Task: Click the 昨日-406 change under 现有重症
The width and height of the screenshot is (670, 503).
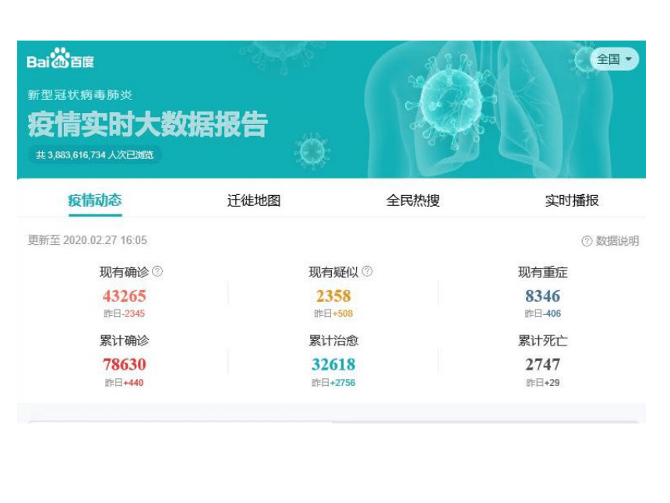Action: point(543,313)
